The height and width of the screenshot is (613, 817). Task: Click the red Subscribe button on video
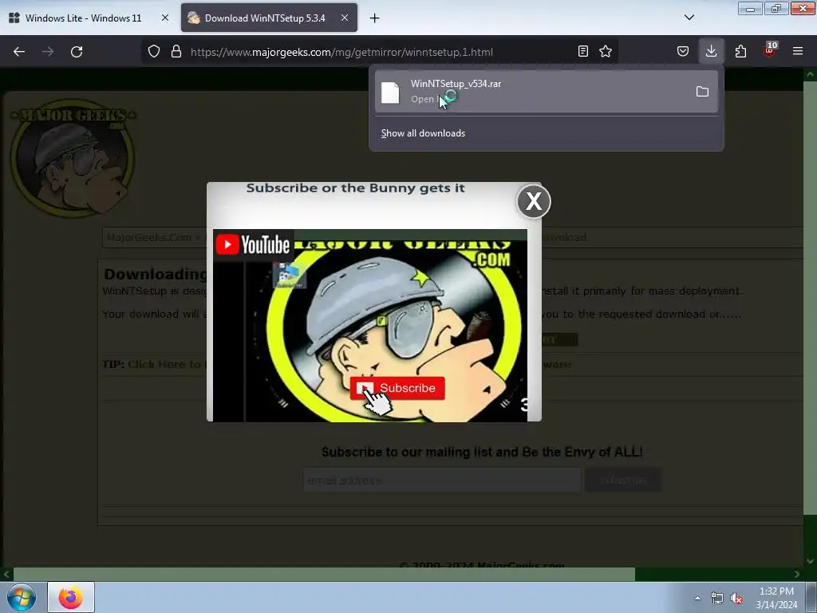(x=397, y=388)
